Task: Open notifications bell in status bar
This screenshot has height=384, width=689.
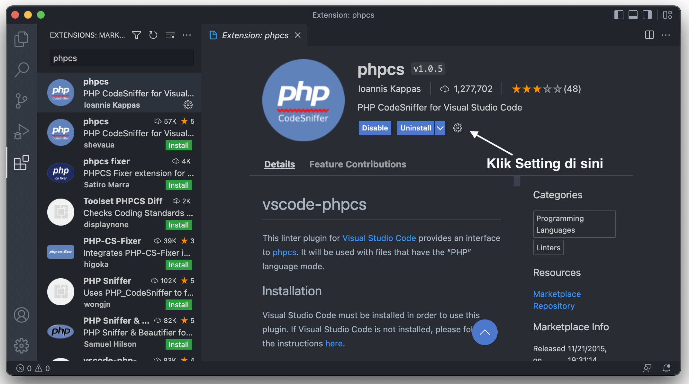Action: click(667, 368)
